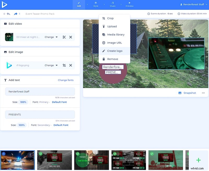This screenshot has height=171, width=209.
Task: Adjust the PRESENTS text size 100% control
Action: (22, 125)
